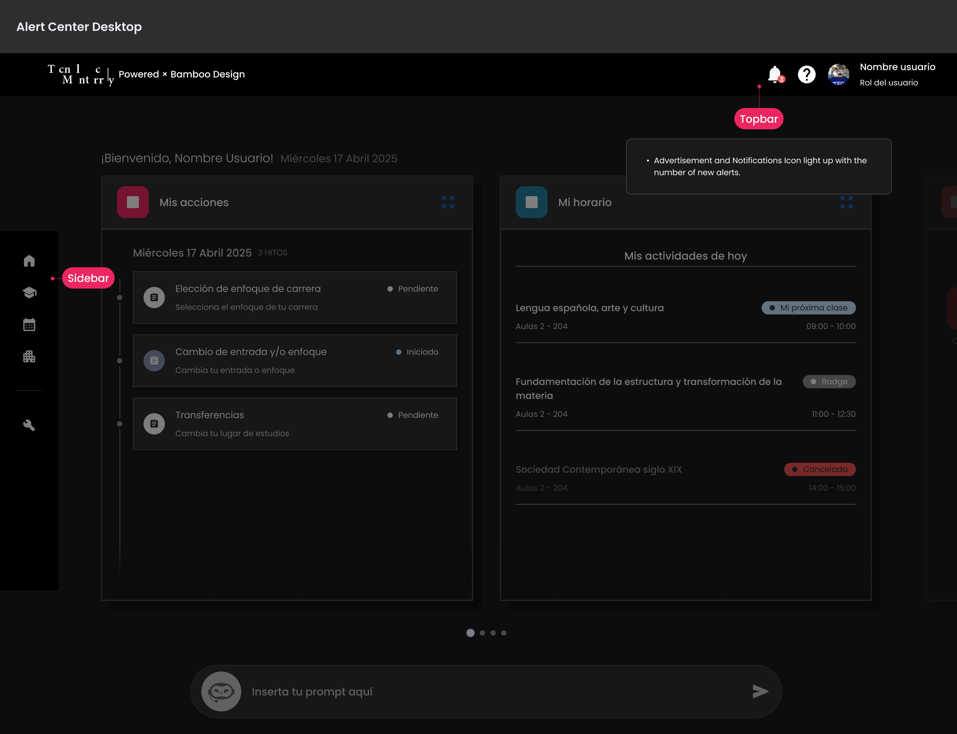957x734 pixels.
Task: Click clipboard icon for Transferencias
Action: point(154,424)
